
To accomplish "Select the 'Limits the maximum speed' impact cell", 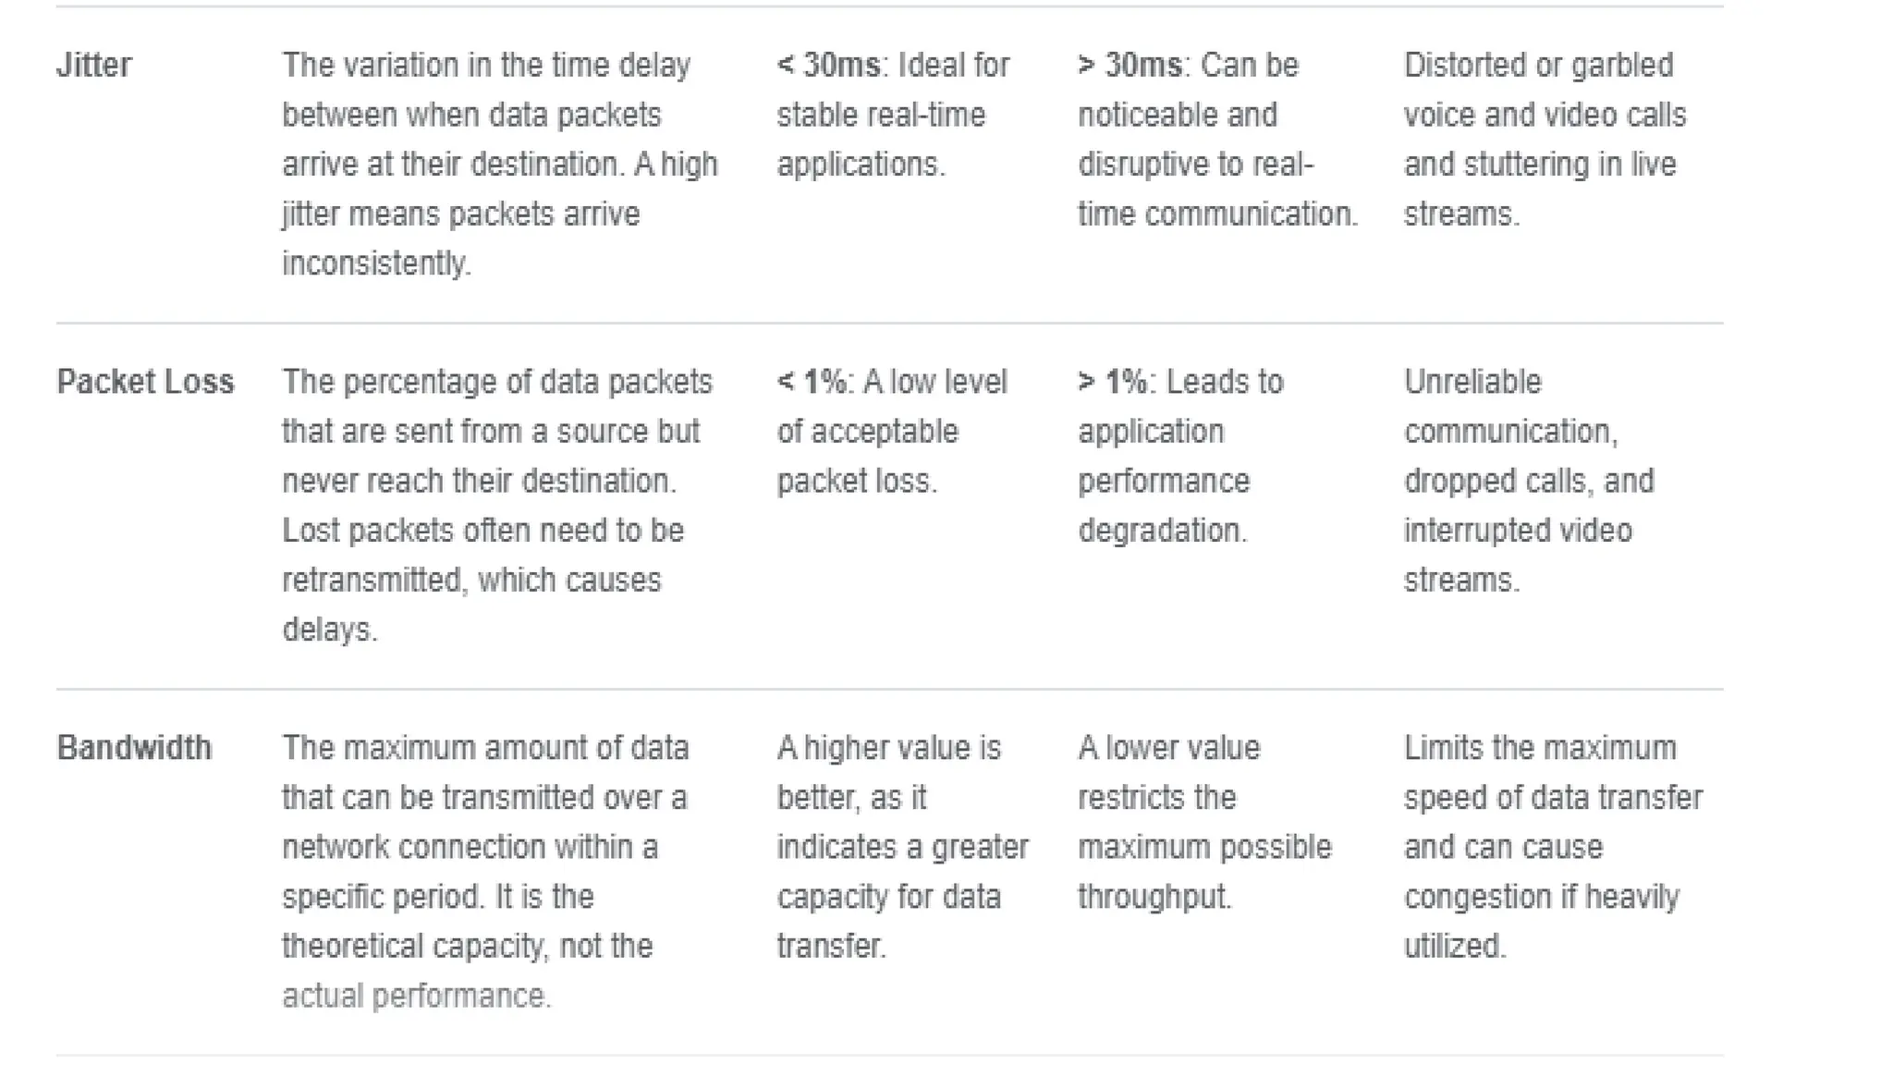I will click(1553, 847).
